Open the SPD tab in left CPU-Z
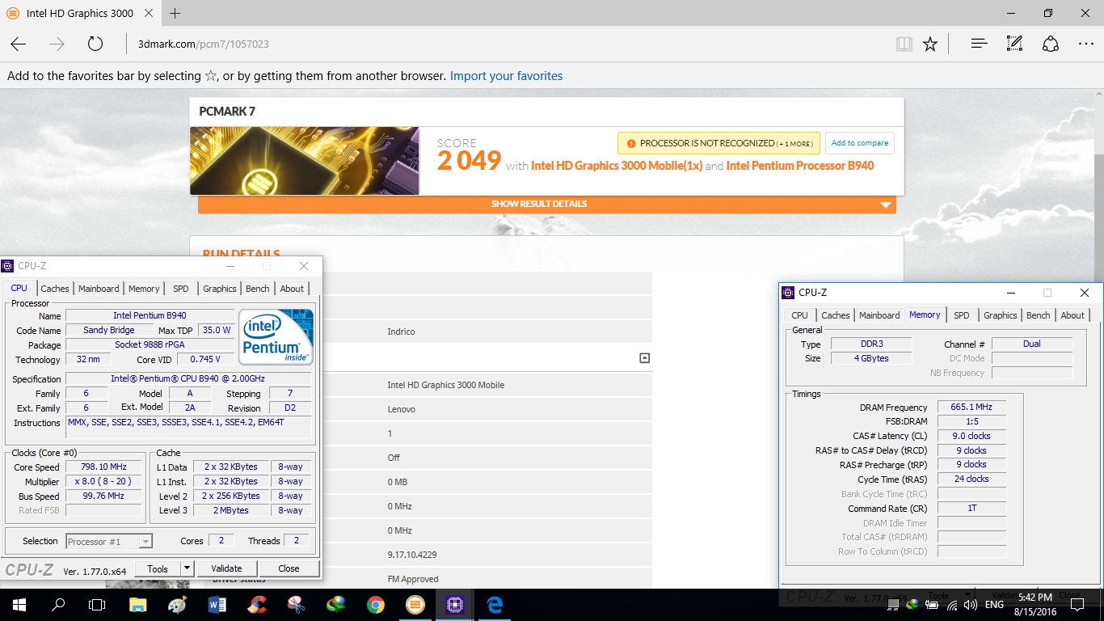Viewport: 1104px width, 621px height. [x=181, y=289]
